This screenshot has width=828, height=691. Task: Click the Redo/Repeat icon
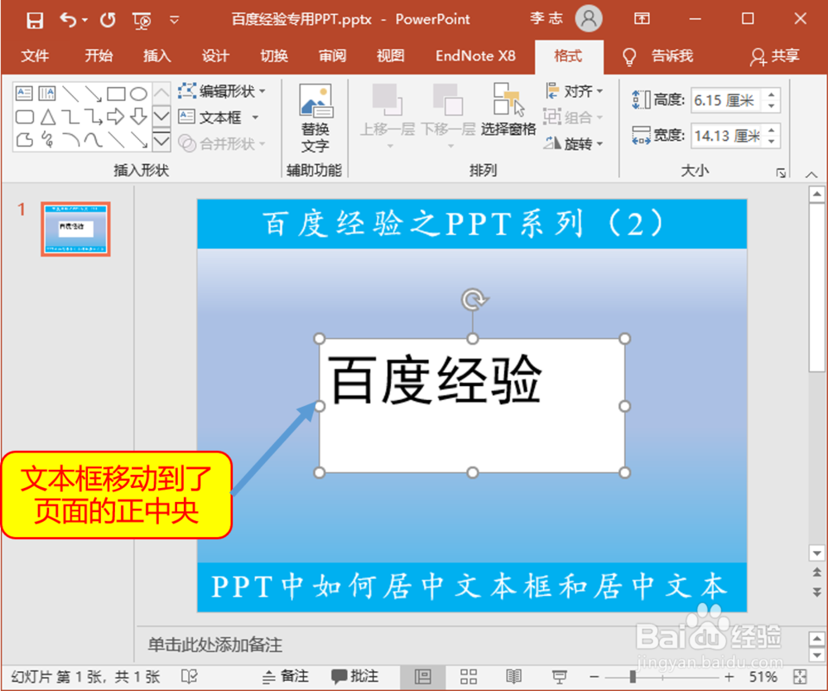[x=108, y=20]
